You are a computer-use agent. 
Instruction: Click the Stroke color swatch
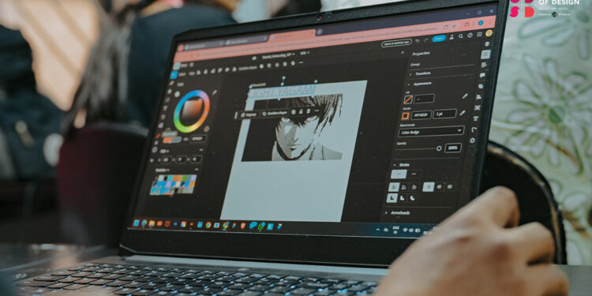[406, 116]
